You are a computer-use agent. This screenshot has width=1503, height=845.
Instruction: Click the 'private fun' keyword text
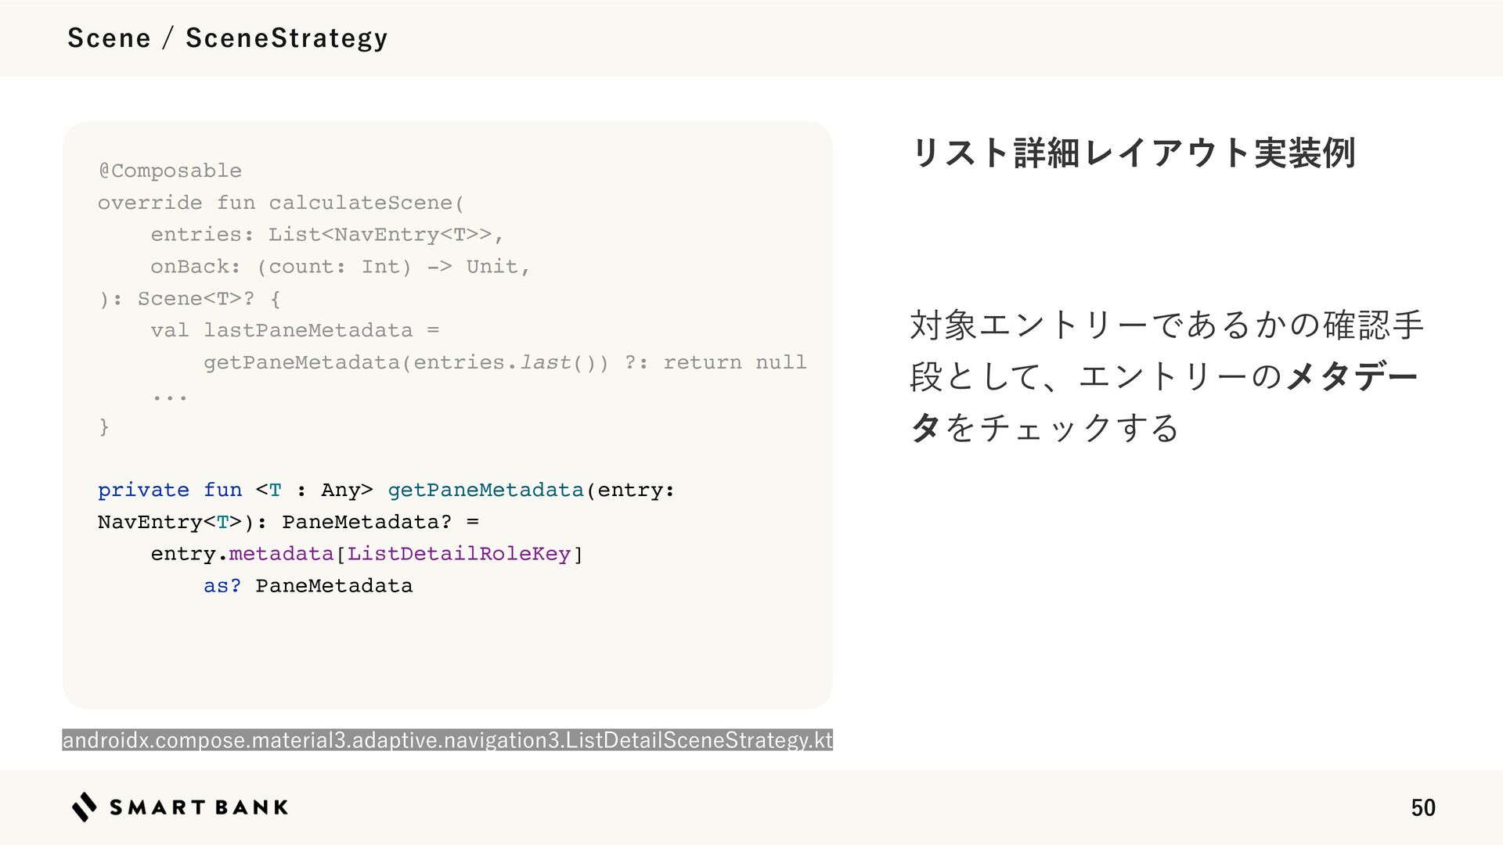(170, 490)
